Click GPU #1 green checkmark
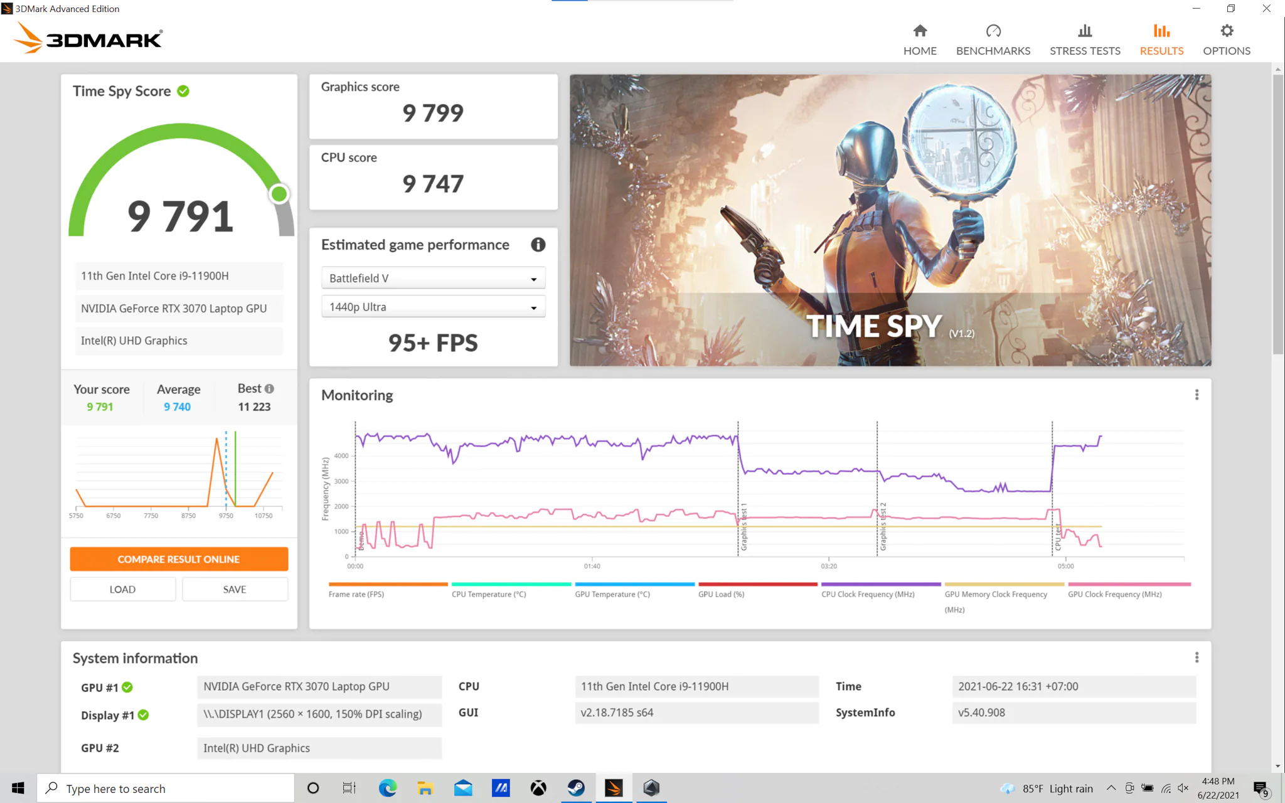1285x803 pixels. coord(127,687)
